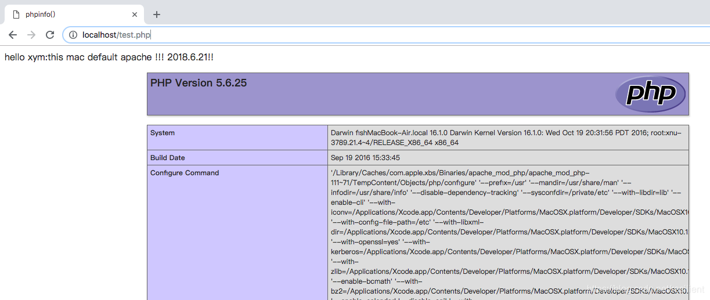Click the browser back arrow
The width and height of the screenshot is (710, 300).
click(x=13, y=35)
